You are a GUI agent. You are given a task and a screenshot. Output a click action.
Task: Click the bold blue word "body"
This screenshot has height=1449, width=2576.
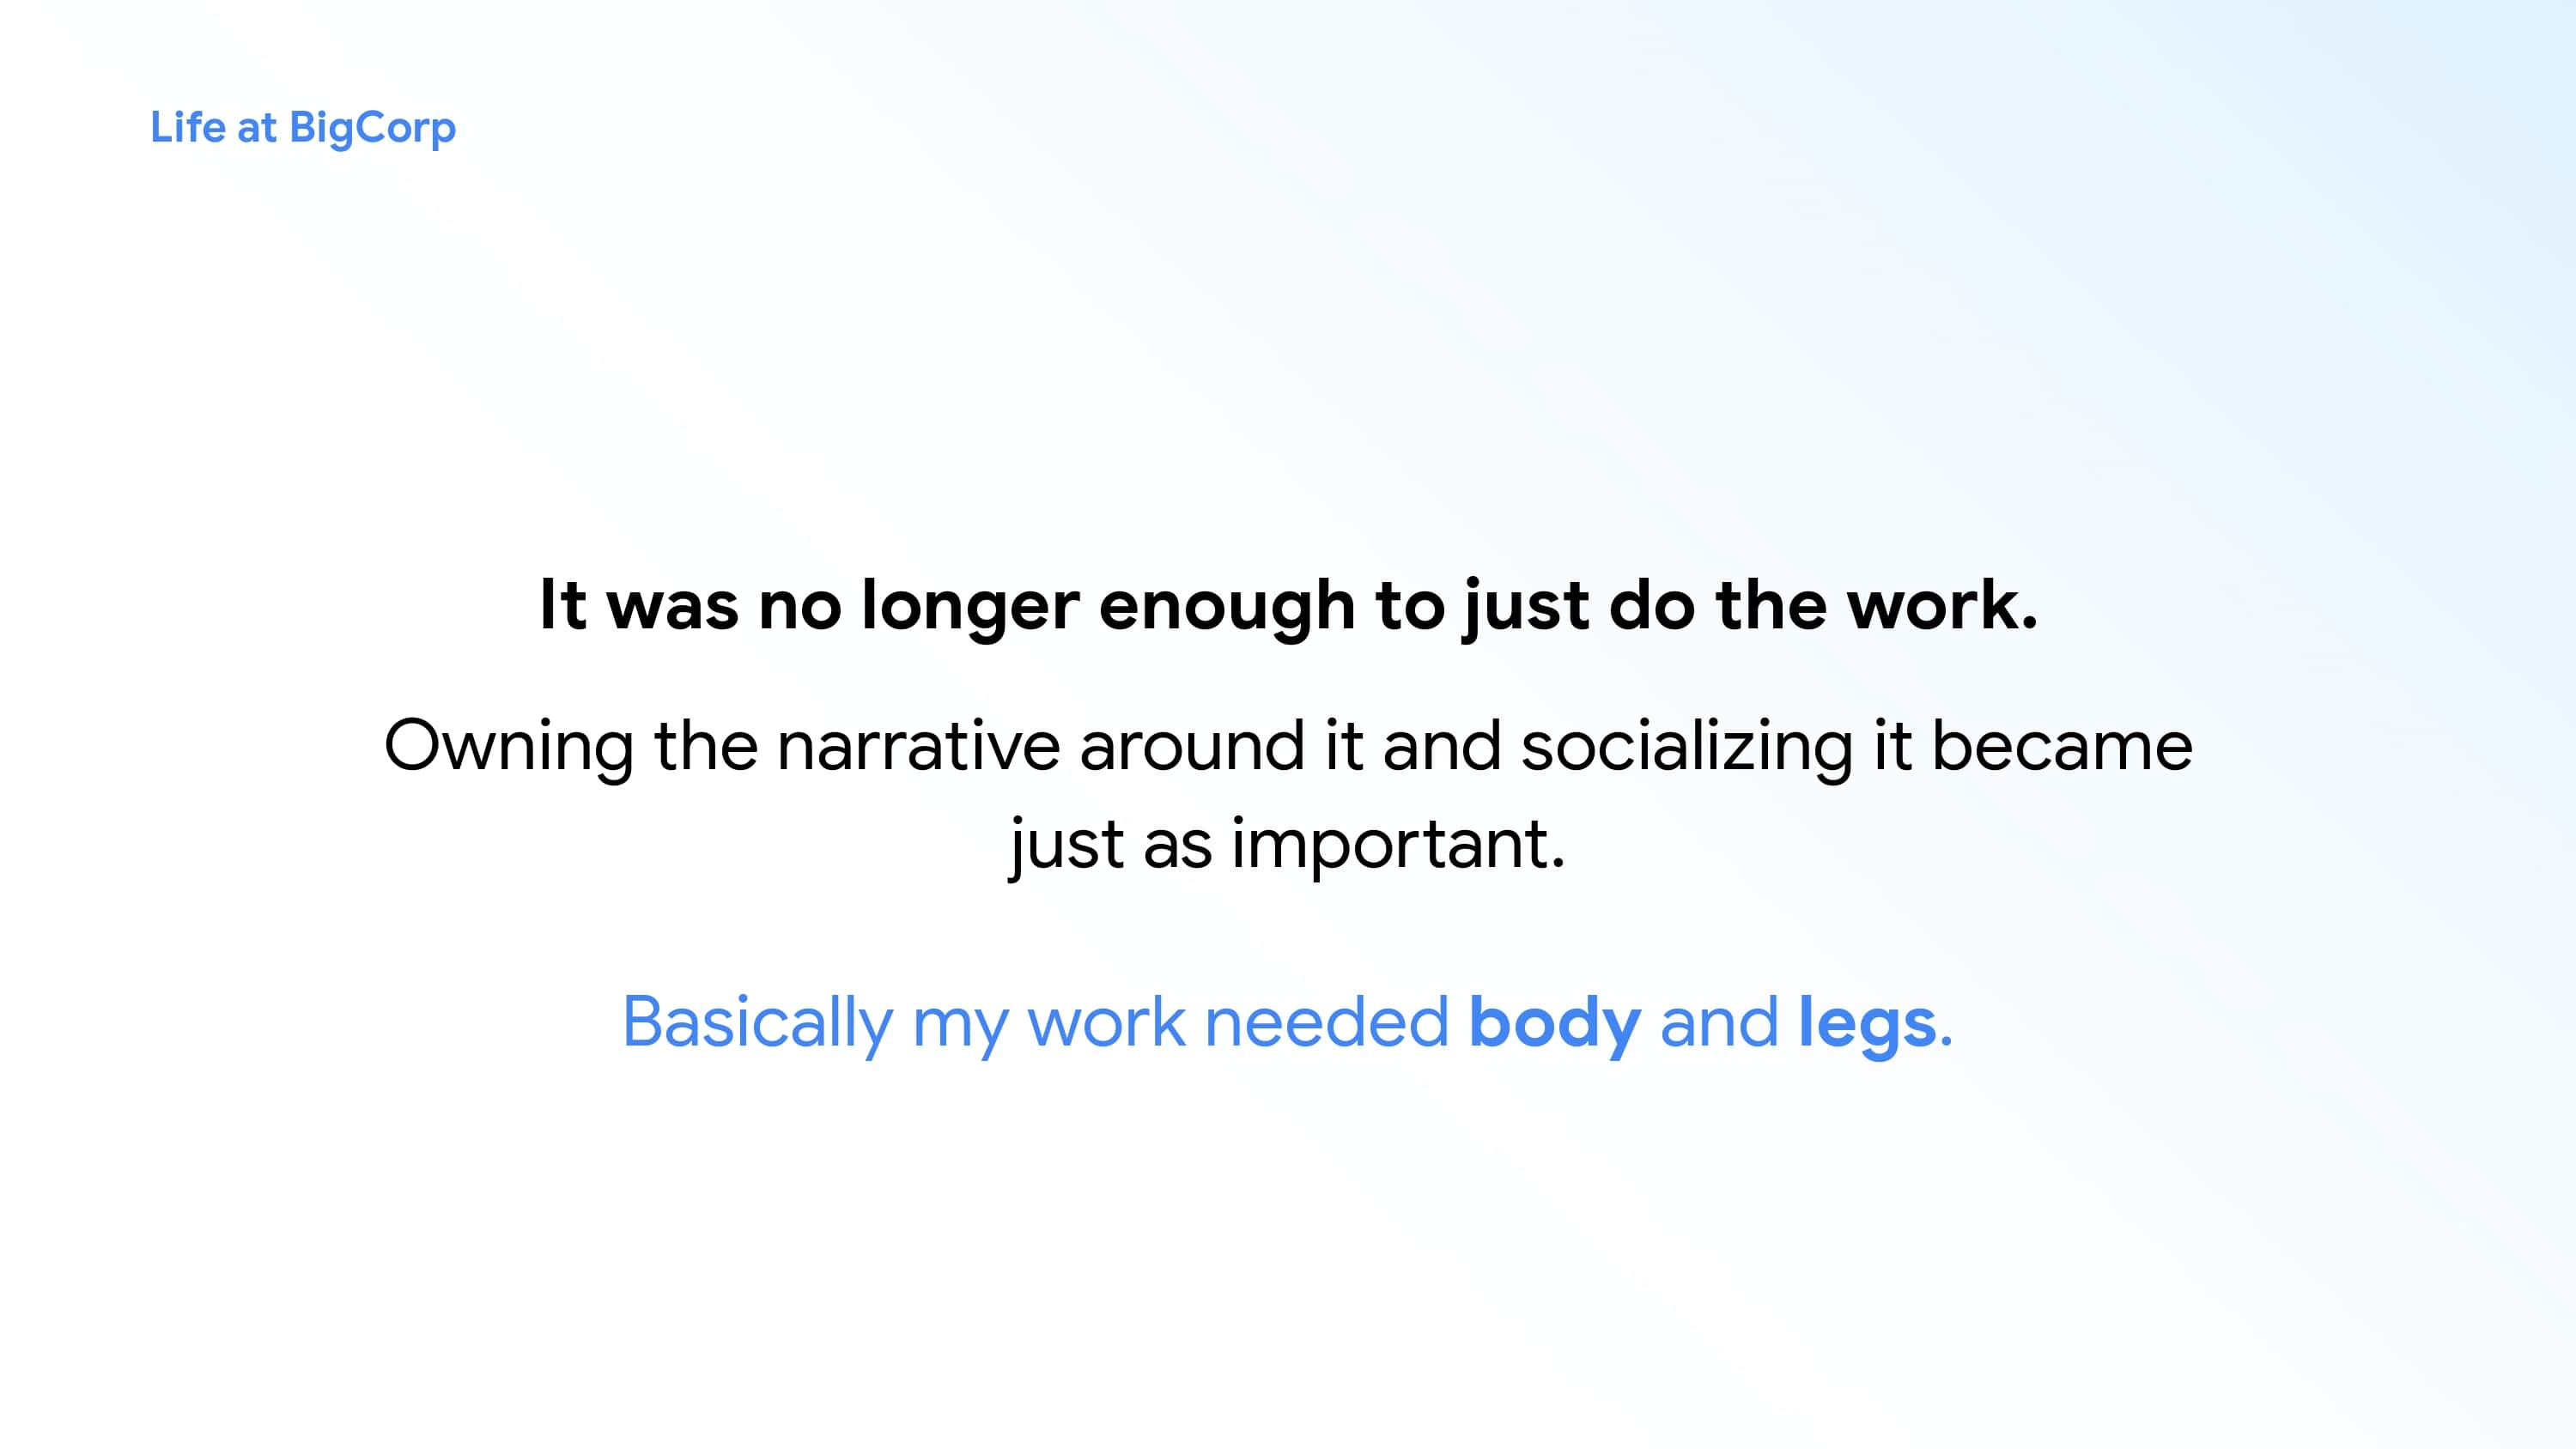coord(1554,1023)
